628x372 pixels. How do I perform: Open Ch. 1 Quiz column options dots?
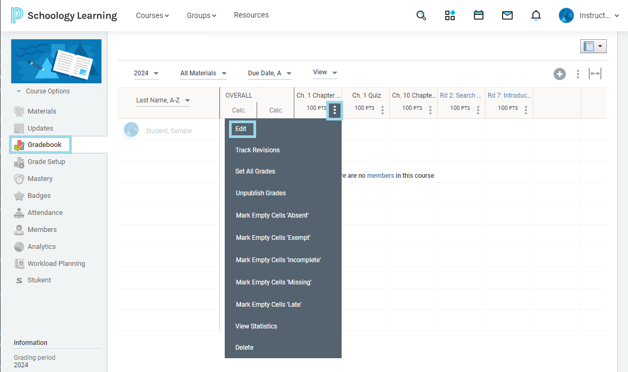pos(383,110)
